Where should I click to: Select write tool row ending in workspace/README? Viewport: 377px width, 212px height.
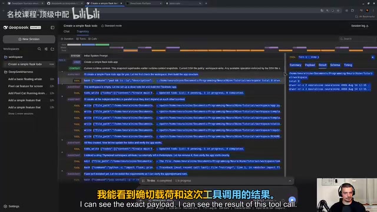(x=171, y=137)
